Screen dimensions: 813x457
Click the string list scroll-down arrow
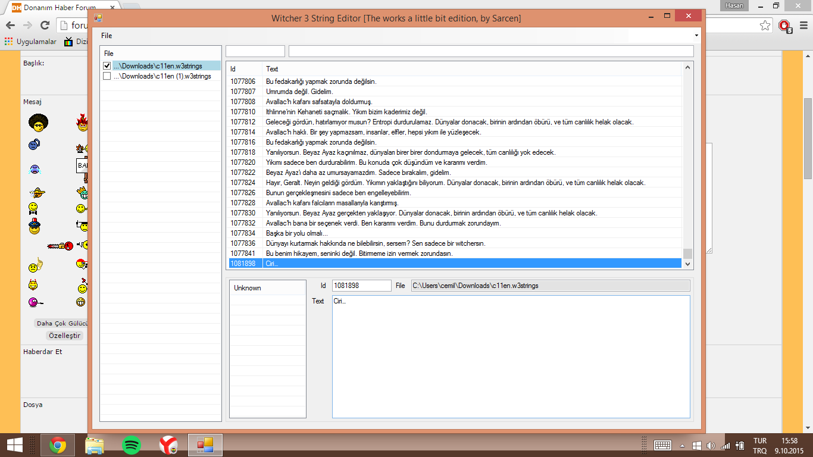(688, 264)
